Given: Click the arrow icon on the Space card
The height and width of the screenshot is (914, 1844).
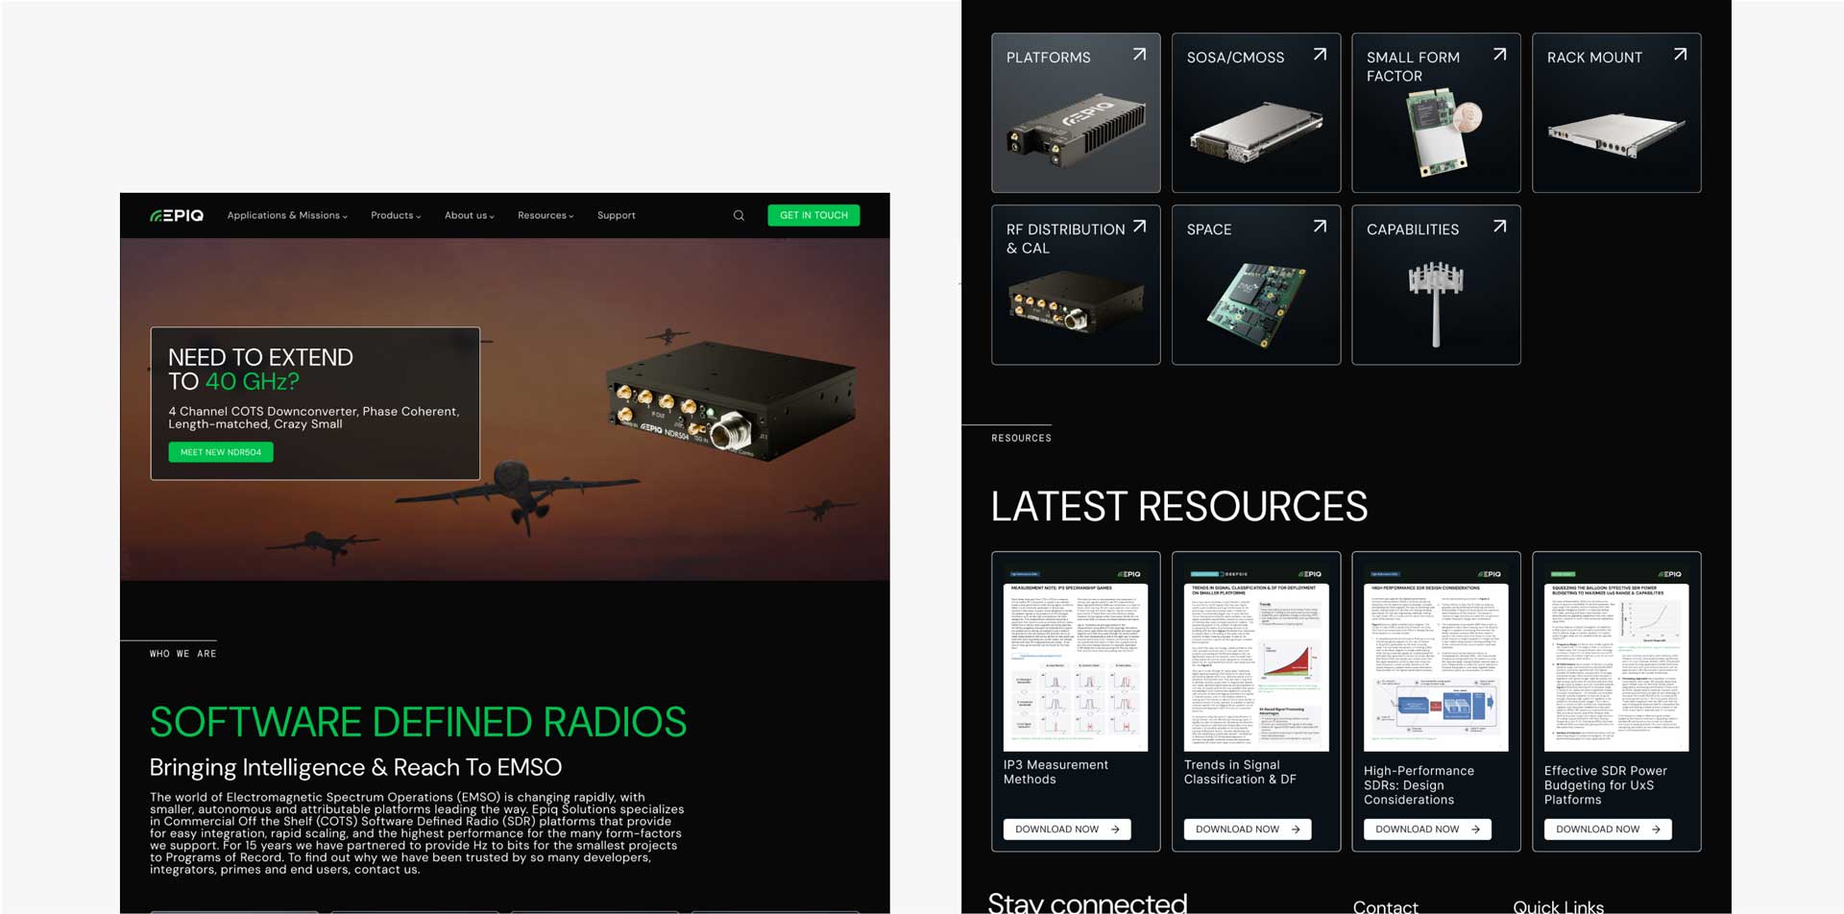Looking at the screenshot, I should (x=1320, y=227).
